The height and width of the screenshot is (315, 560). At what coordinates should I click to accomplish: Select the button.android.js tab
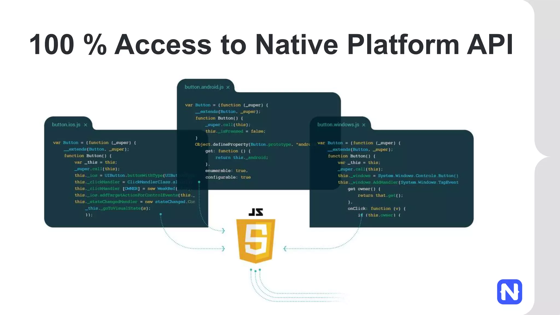tap(204, 87)
